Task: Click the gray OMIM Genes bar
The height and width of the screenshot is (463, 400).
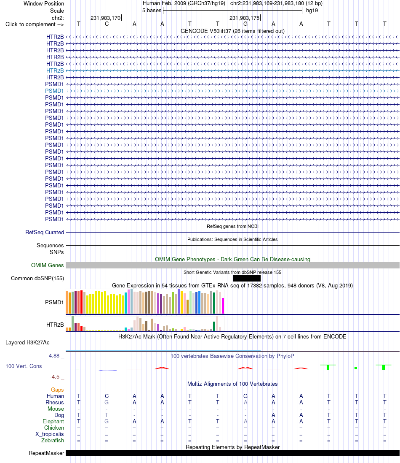Action: 232,265
